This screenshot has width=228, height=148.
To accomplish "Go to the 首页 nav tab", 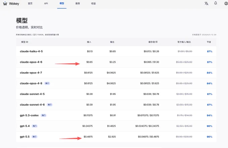I will (x=30, y=3).
